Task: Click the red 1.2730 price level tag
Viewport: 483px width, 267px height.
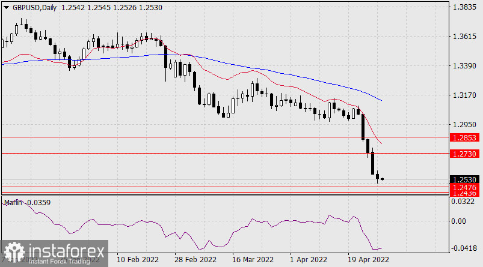Action: coord(464,154)
